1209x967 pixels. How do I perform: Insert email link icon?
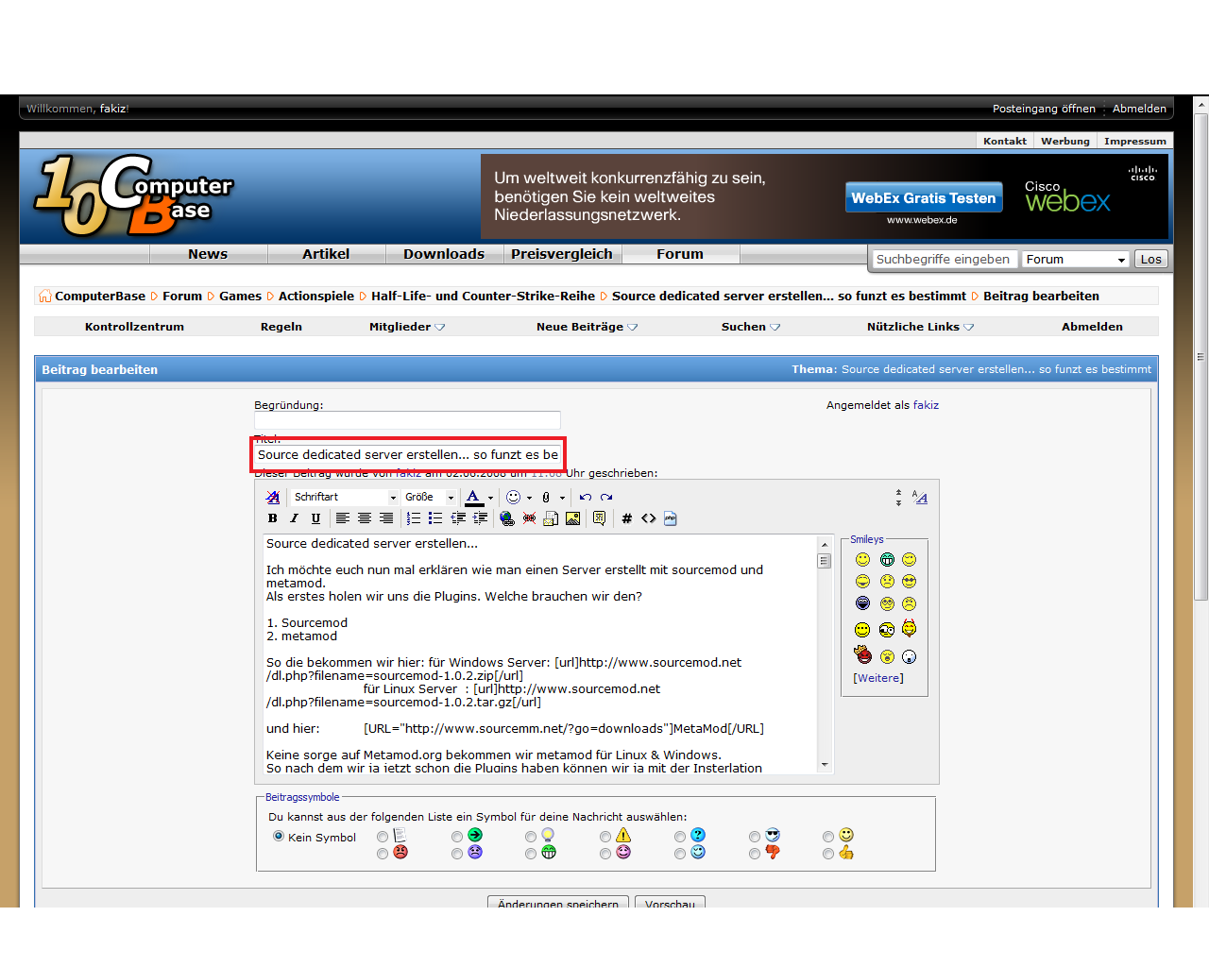(551, 518)
